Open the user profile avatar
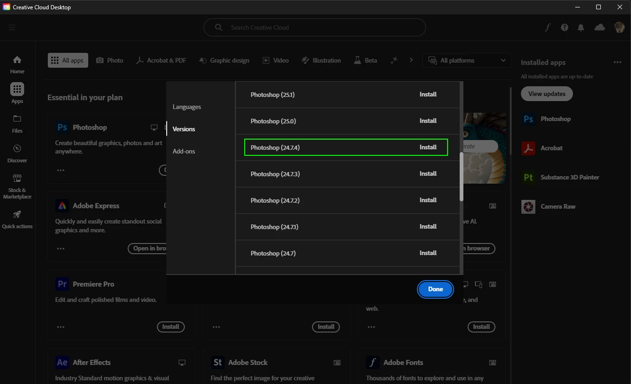This screenshot has height=384, width=631. pos(619,27)
